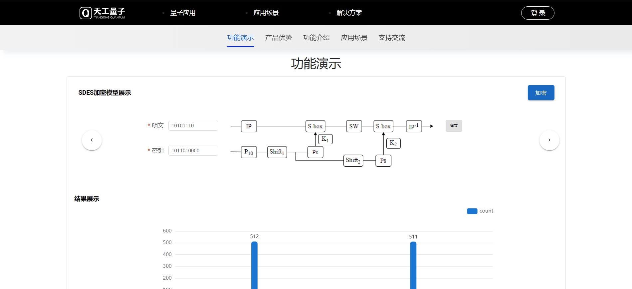Screen dimensions: 632x289
Task: Click the 512 value label
Action: pyautogui.click(x=254, y=236)
